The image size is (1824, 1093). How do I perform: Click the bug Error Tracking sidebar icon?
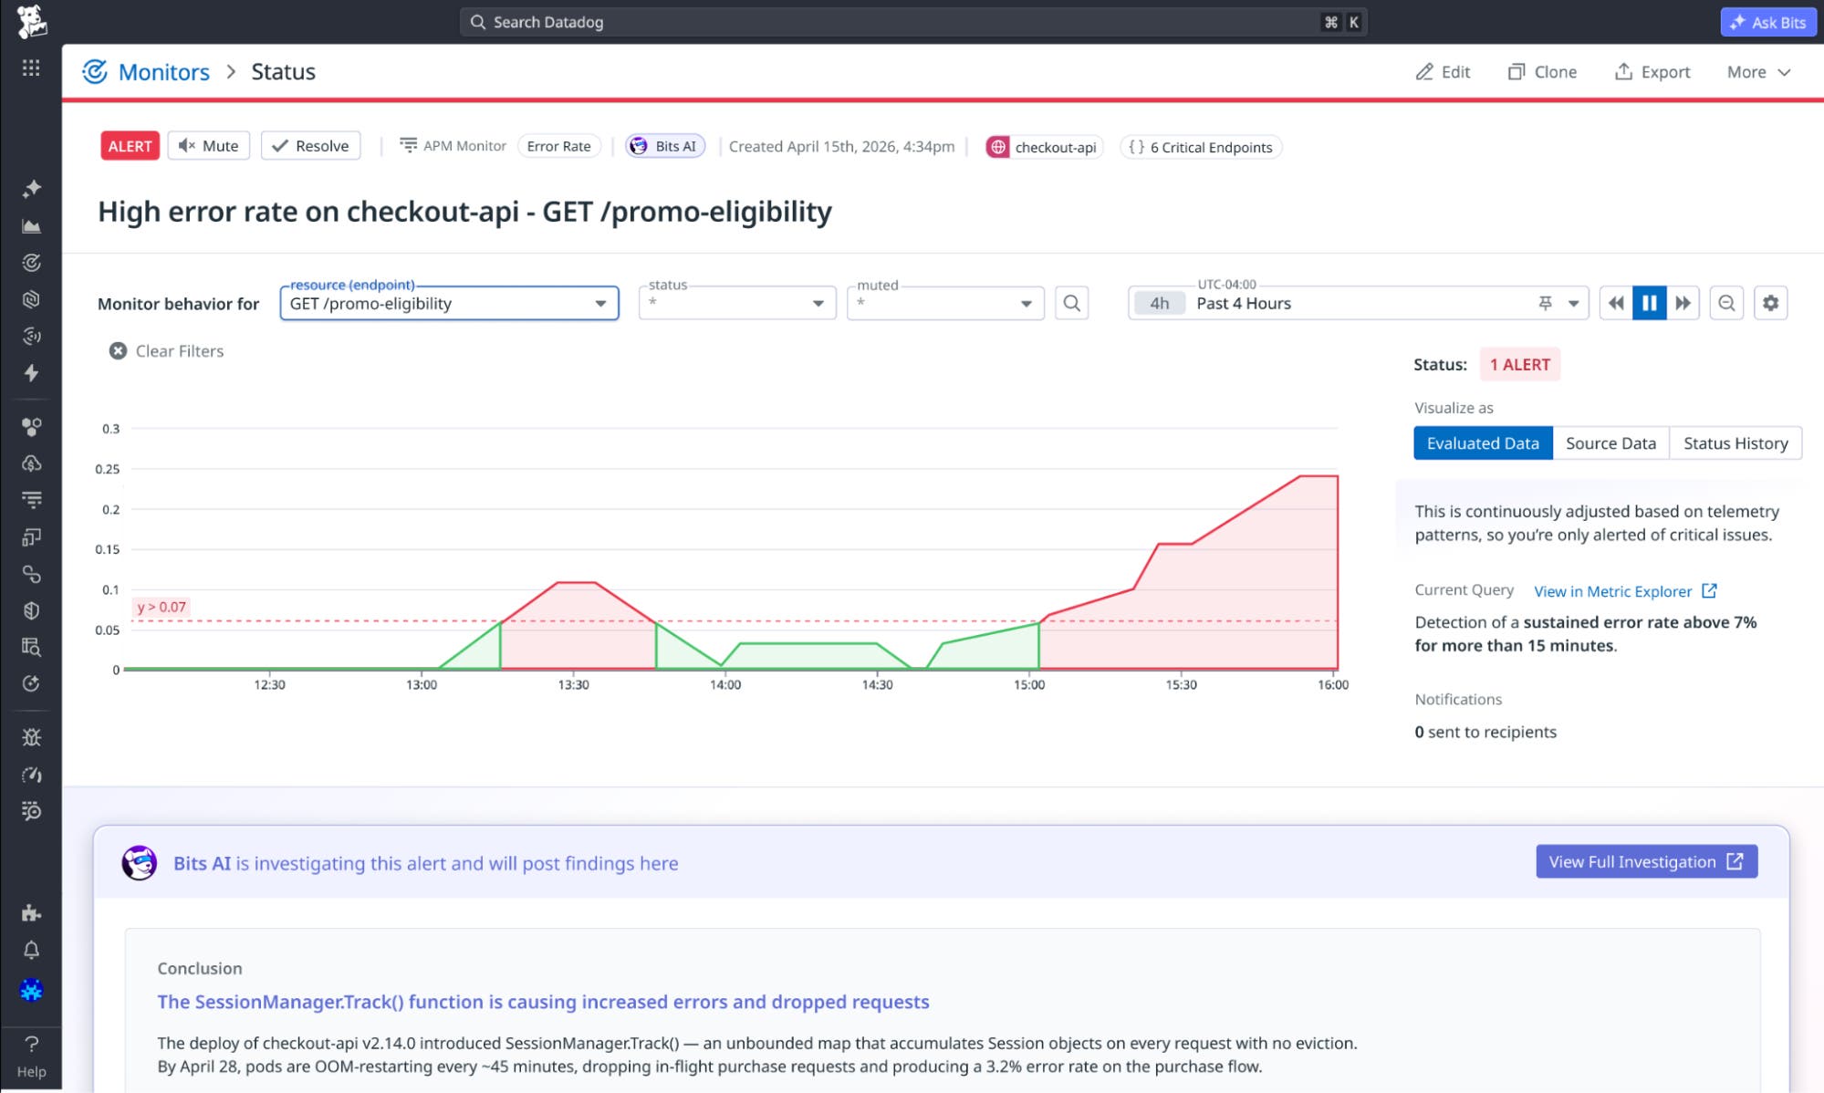[x=31, y=737]
